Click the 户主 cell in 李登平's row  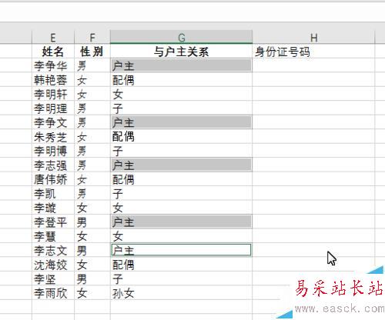[181, 222]
